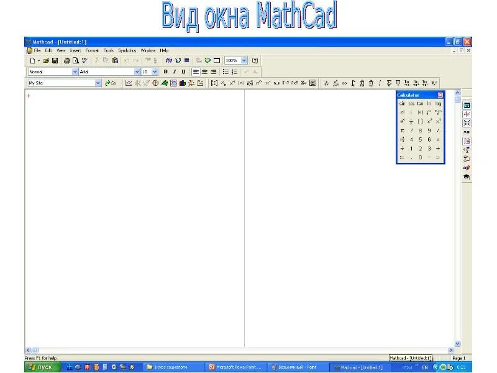Click the equals sign in Calculator palette
497x373 pixels.
tap(438, 157)
